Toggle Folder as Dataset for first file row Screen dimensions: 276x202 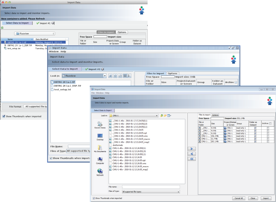pos(255,128)
